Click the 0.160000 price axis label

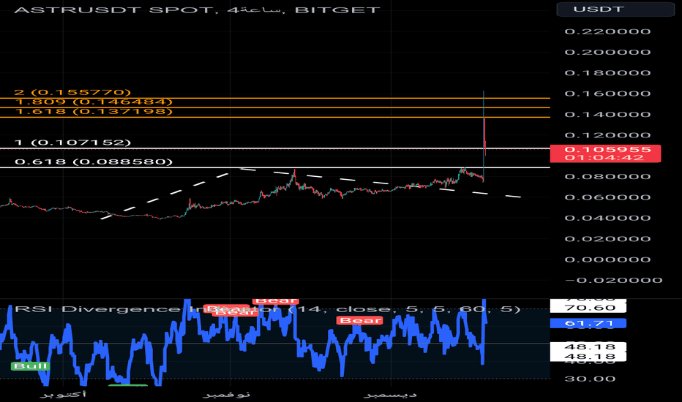click(x=607, y=94)
